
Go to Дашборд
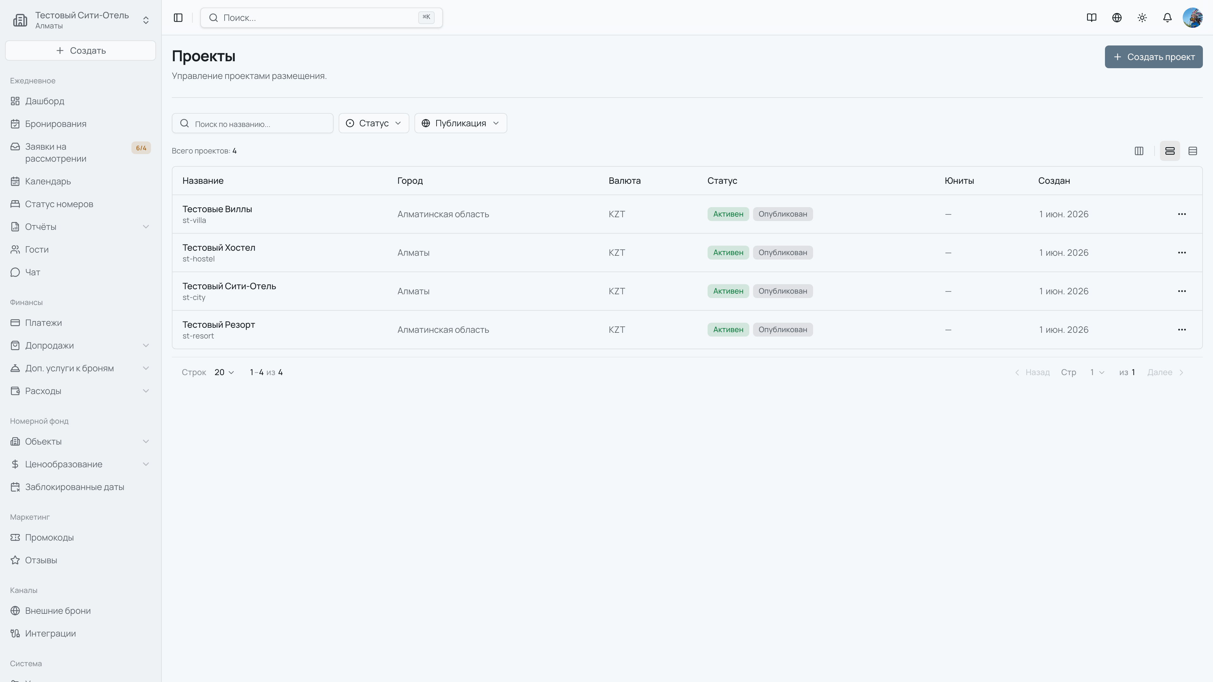click(x=81, y=101)
